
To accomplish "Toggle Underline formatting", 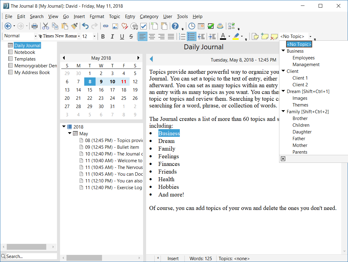I will point(122,36).
